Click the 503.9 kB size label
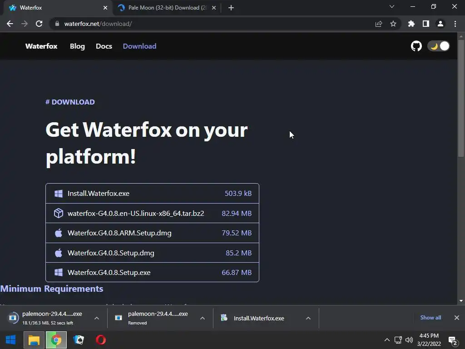Viewport: 465px width, 349px height. coord(238,194)
